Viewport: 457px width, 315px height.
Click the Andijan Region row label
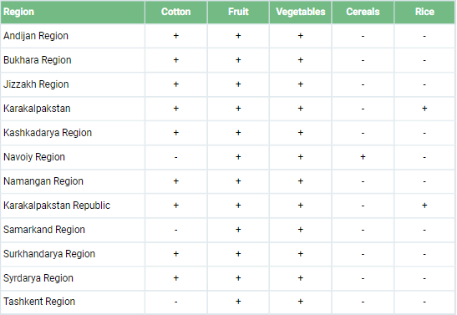36,36
